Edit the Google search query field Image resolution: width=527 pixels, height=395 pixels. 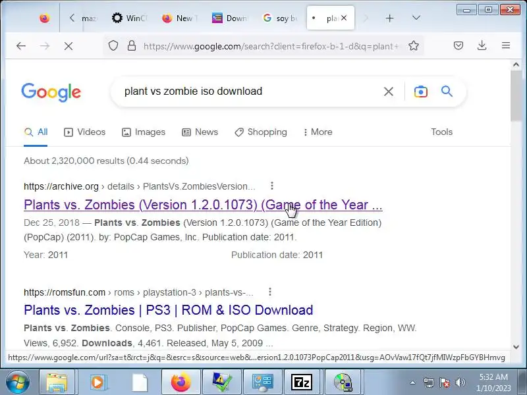[x=250, y=92]
